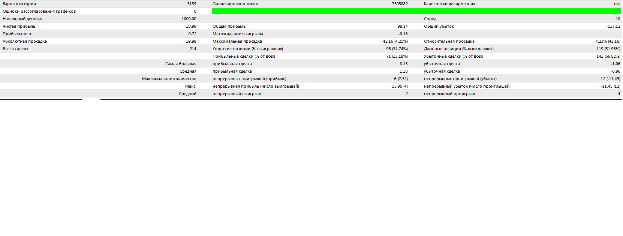Click 'непрерывный убыток (число проигрышей)' label
The width and height of the screenshot is (623, 236).
point(467,86)
